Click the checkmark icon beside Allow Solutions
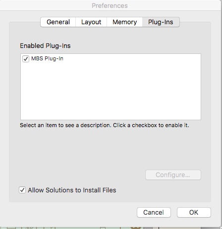Image resolution: width=222 pixels, height=229 pixels. point(22,190)
